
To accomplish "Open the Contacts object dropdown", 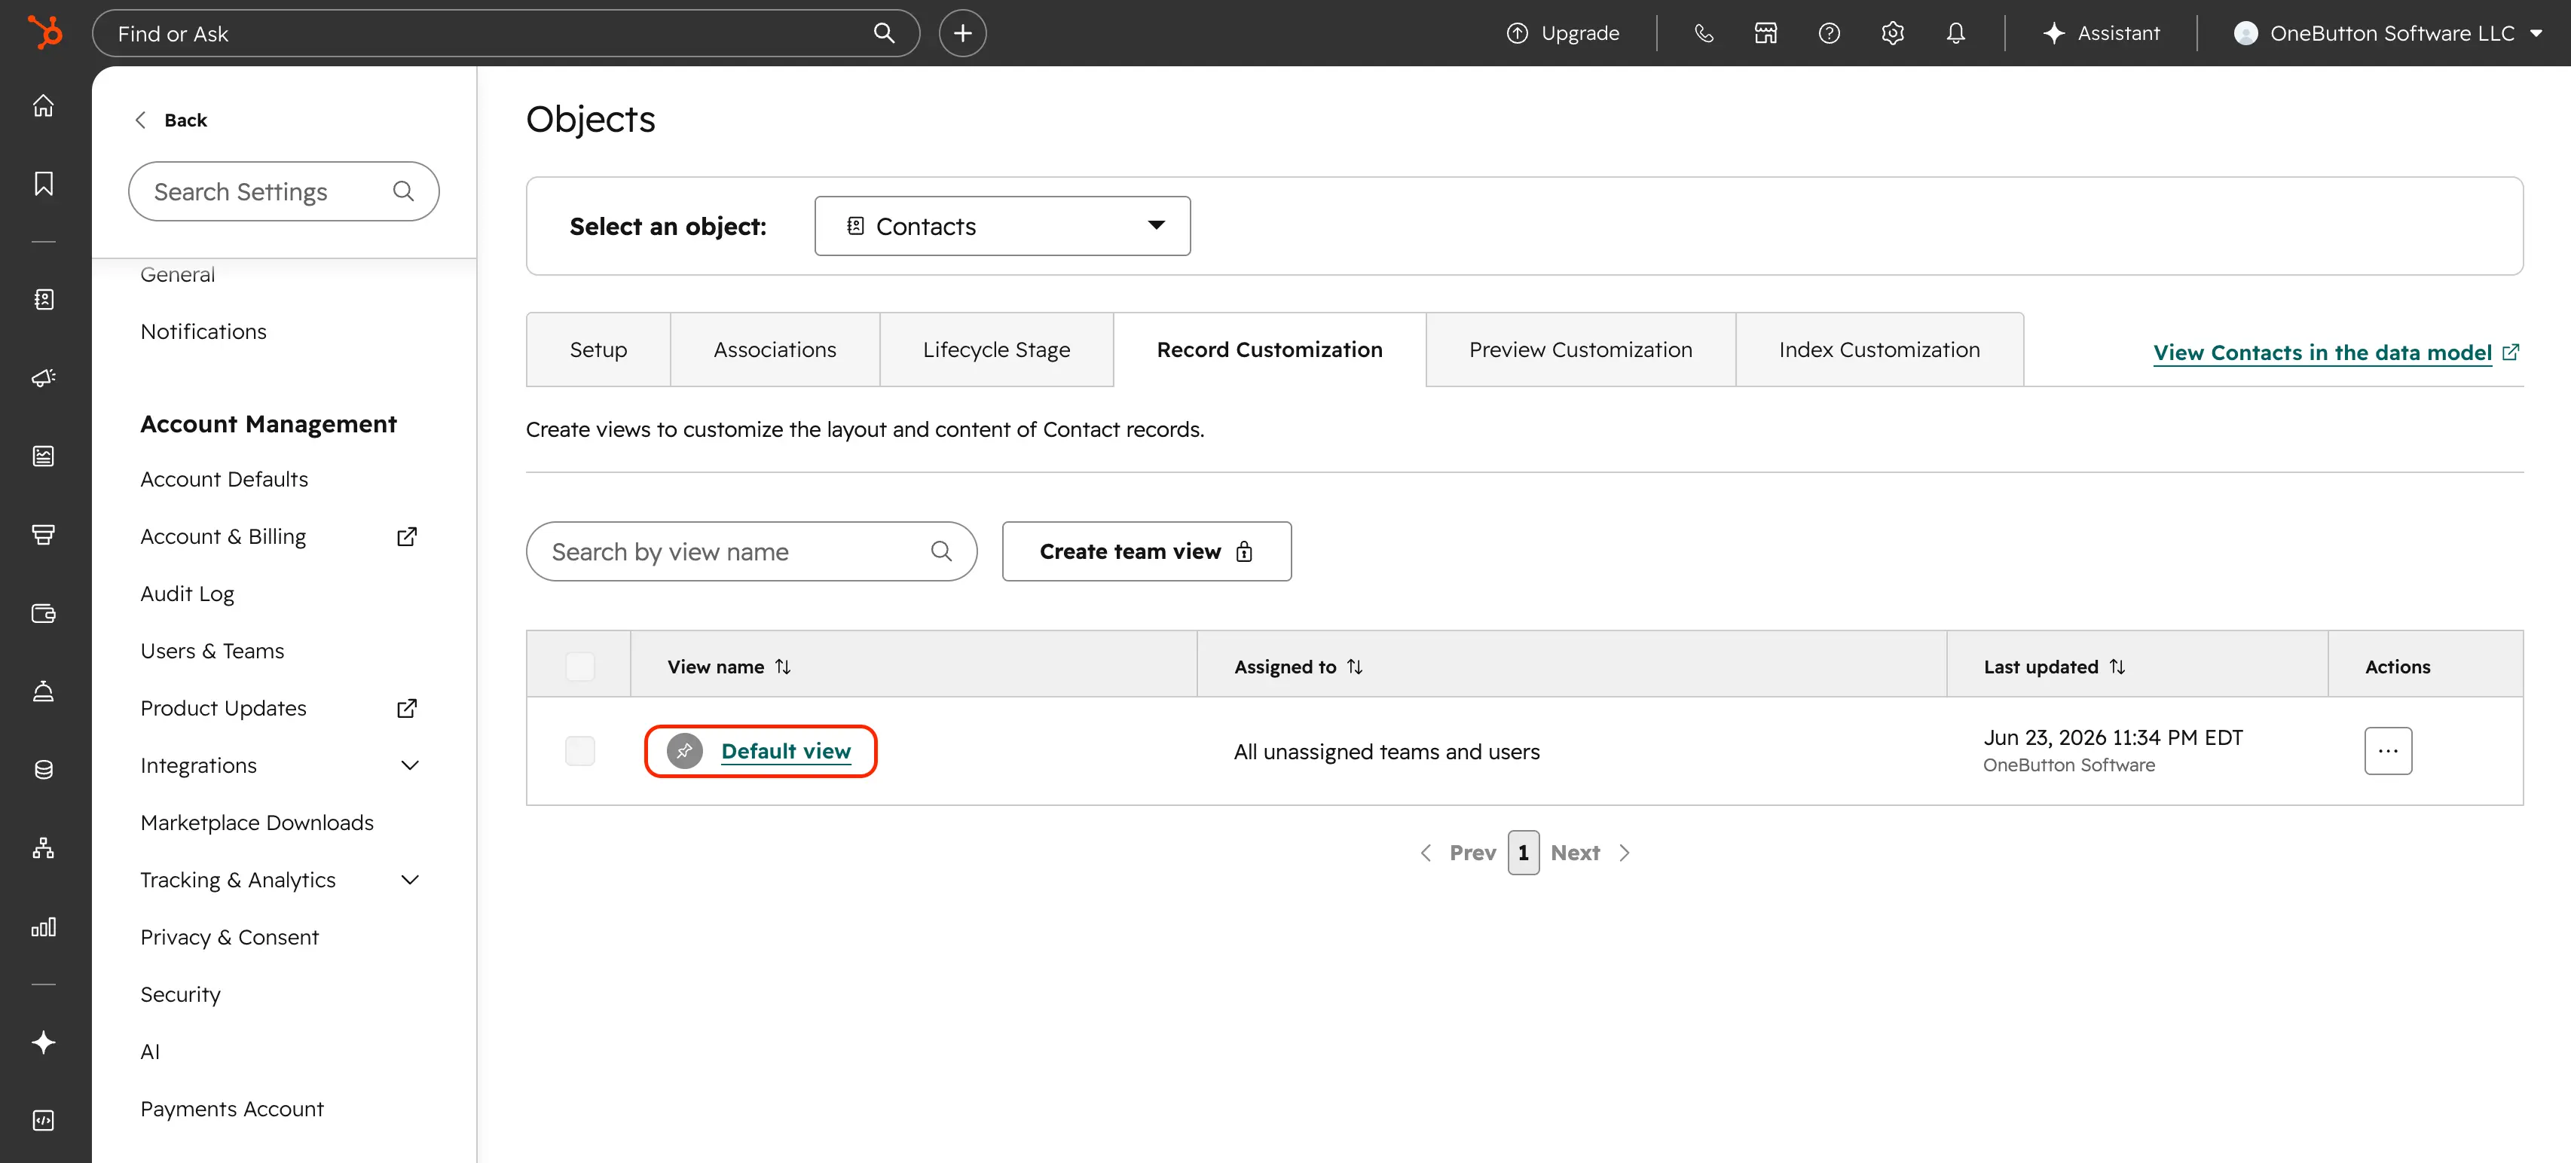I will [1002, 227].
